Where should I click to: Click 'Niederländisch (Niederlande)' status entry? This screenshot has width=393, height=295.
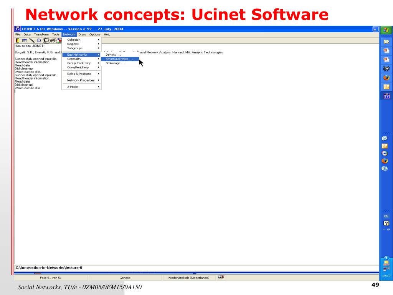(x=189, y=278)
